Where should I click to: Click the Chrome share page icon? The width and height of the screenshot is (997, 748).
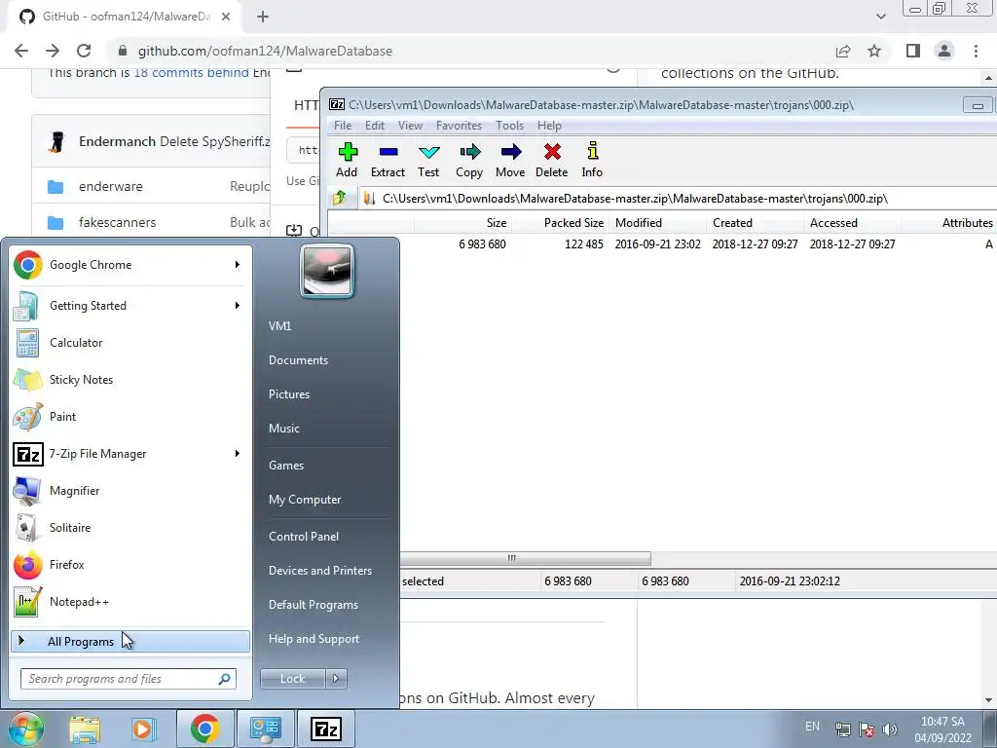pyautogui.click(x=843, y=51)
